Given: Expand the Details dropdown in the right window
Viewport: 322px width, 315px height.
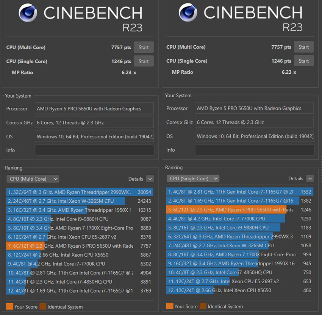Looking at the screenshot, I should click(310, 178).
